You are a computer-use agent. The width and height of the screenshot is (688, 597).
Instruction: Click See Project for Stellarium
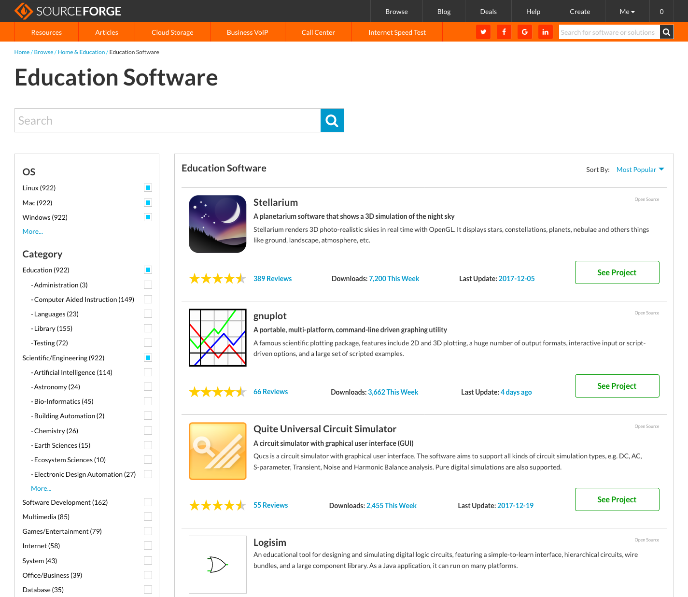point(617,272)
